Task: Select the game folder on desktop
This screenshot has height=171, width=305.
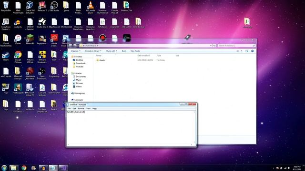Action: pyautogui.click(x=66, y=6)
